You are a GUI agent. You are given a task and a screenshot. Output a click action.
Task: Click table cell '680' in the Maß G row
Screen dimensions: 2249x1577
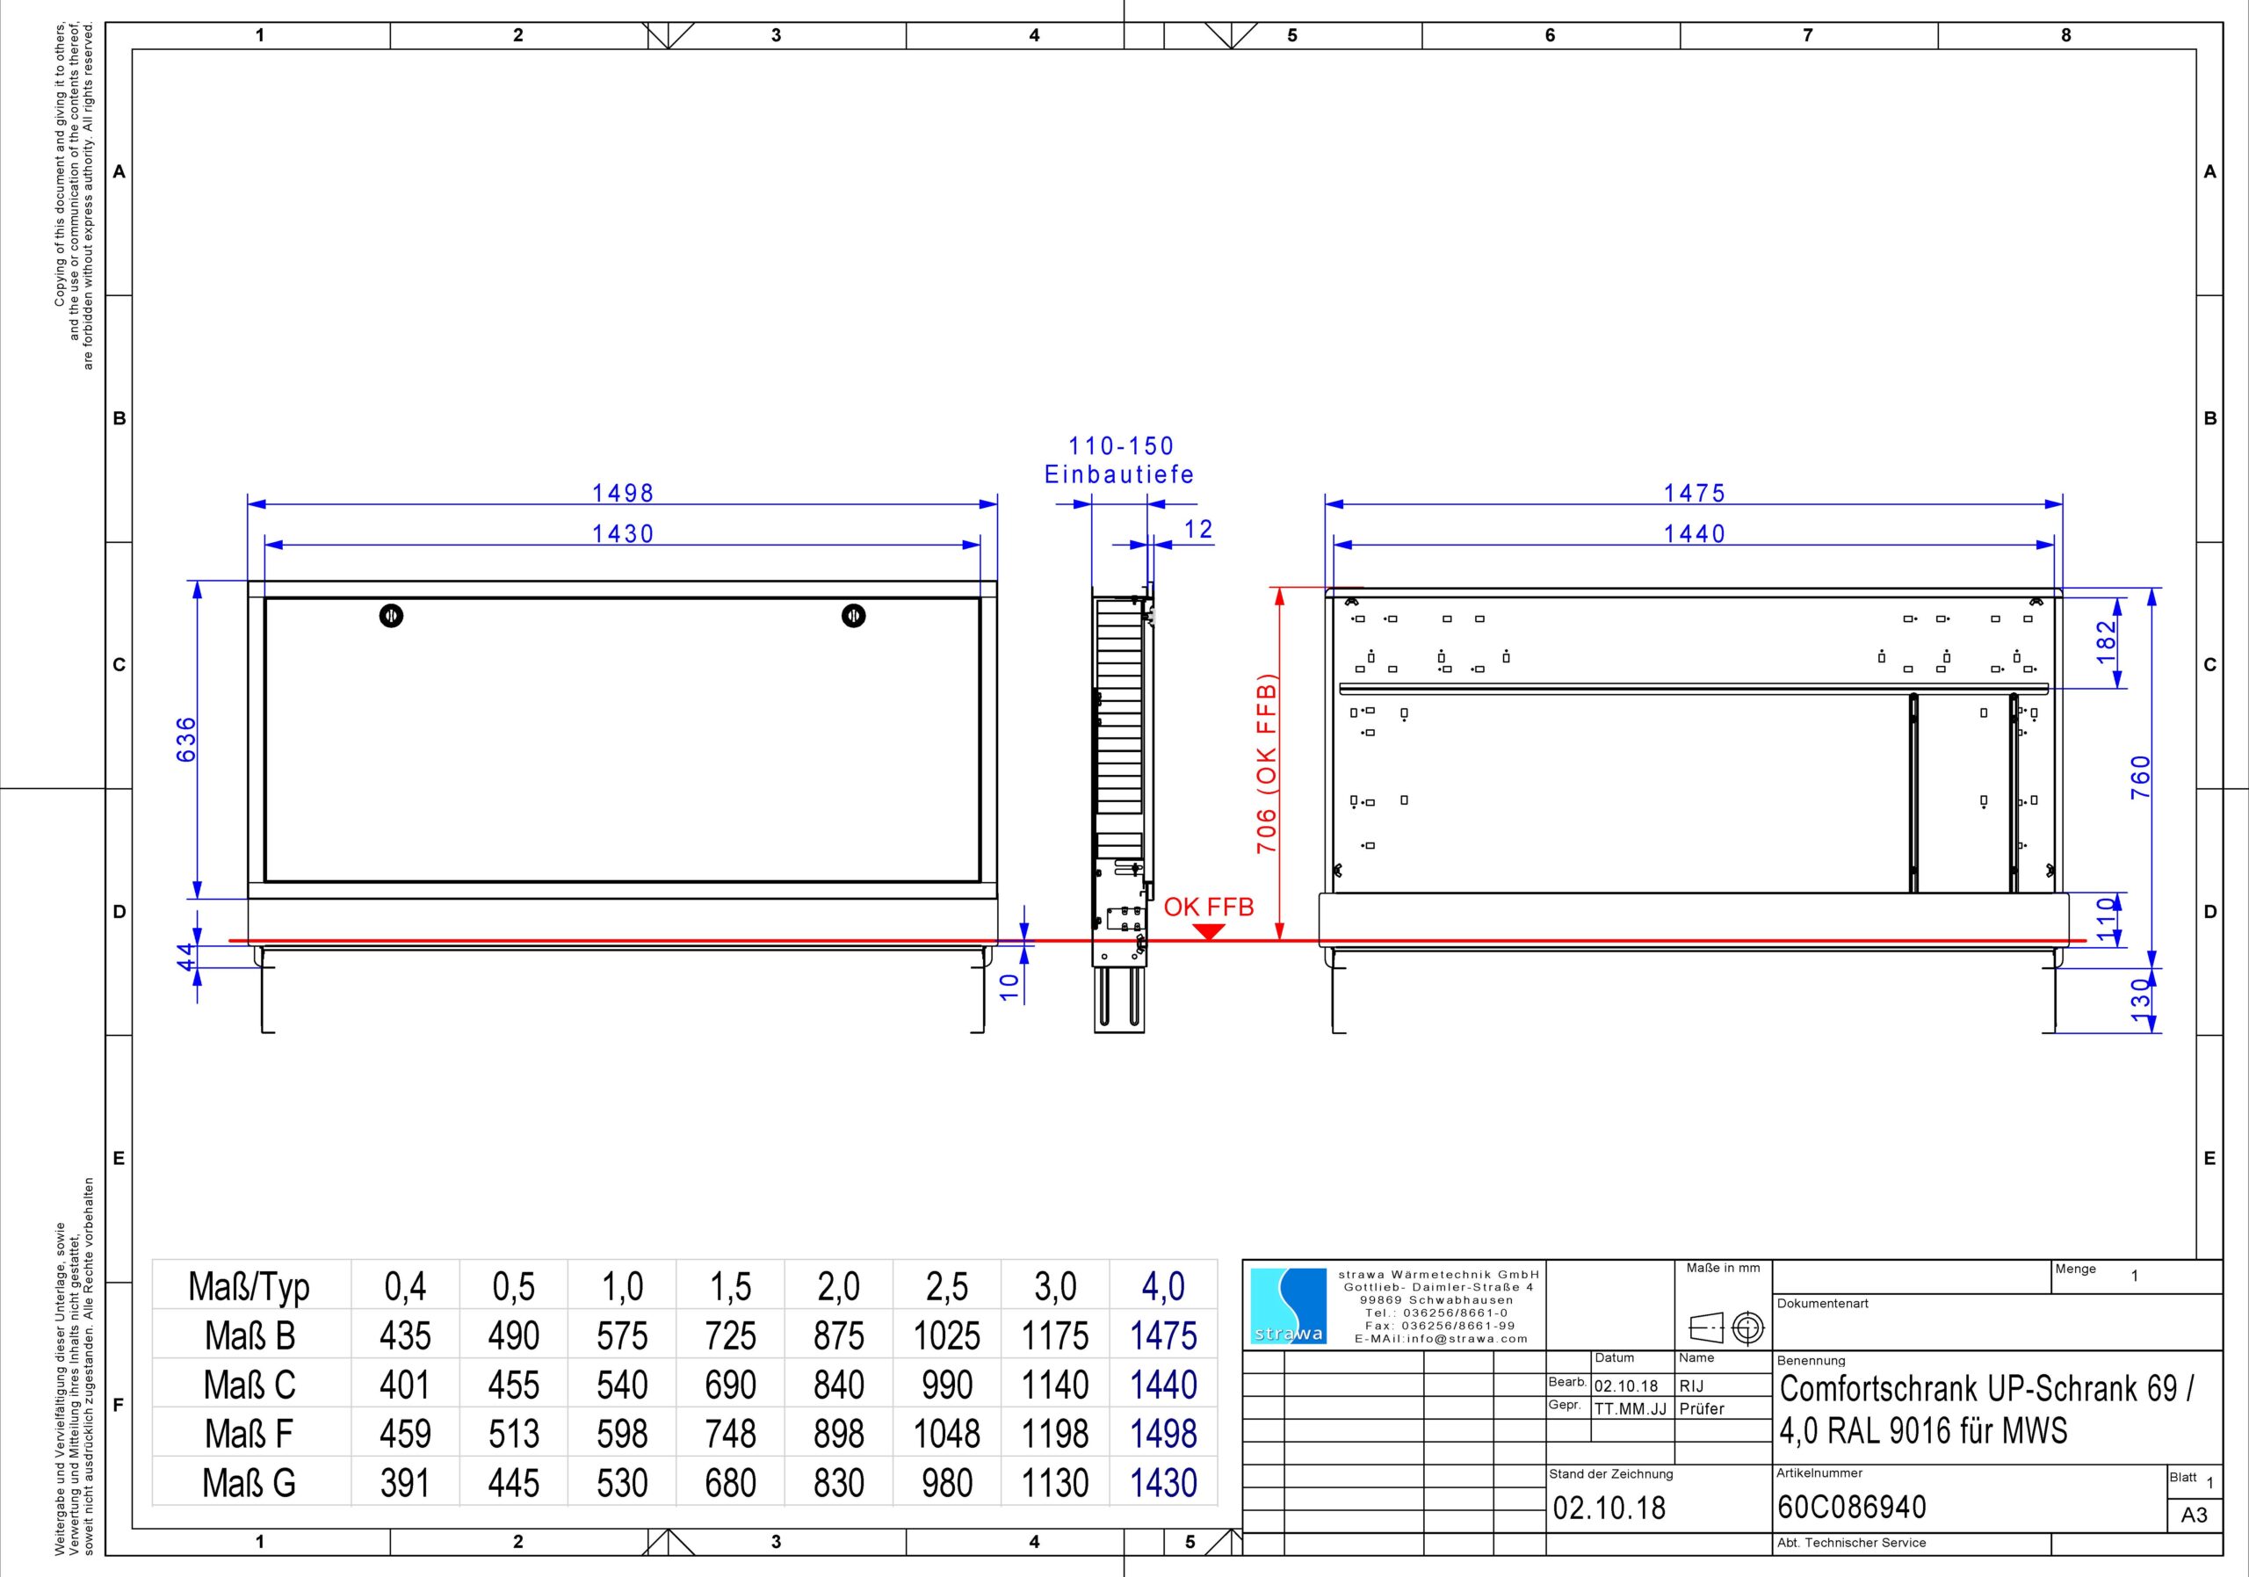point(731,1483)
